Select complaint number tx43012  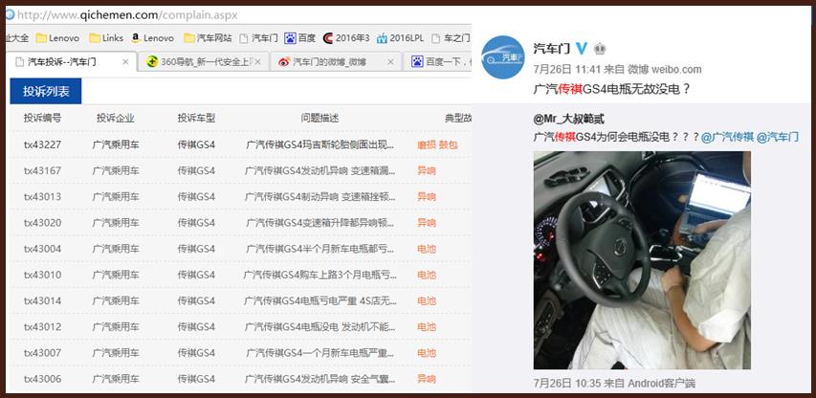point(42,327)
